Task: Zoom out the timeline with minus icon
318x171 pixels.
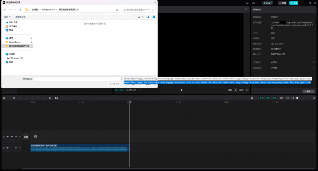Action: point(293,98)
